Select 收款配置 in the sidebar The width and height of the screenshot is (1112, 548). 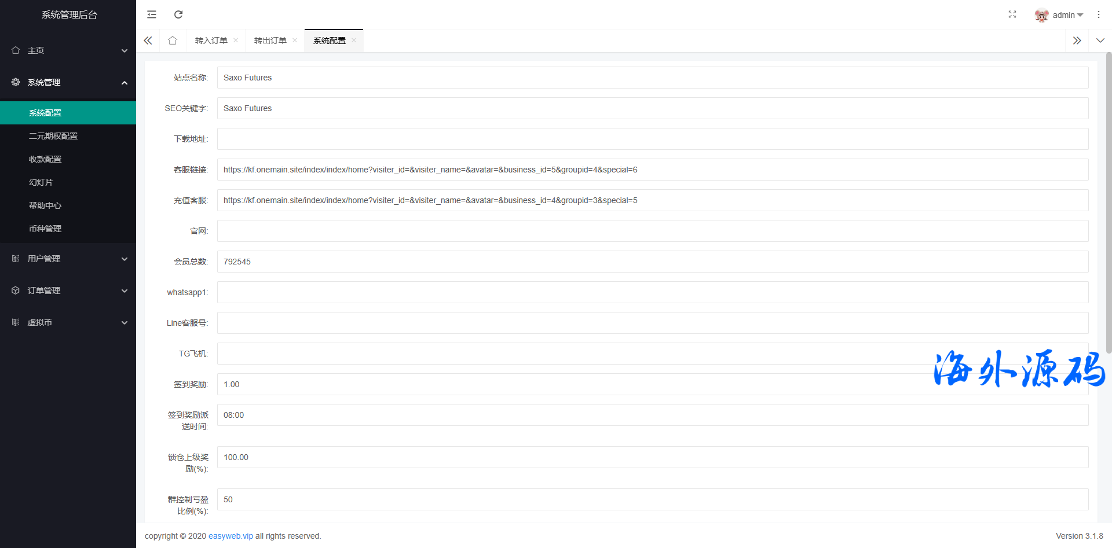(x=45, y=159)
